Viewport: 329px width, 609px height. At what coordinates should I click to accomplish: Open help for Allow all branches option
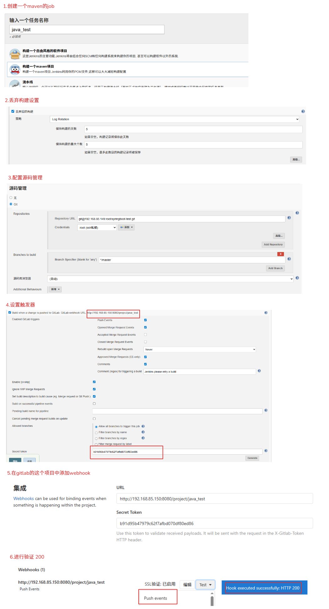(143, 426)
